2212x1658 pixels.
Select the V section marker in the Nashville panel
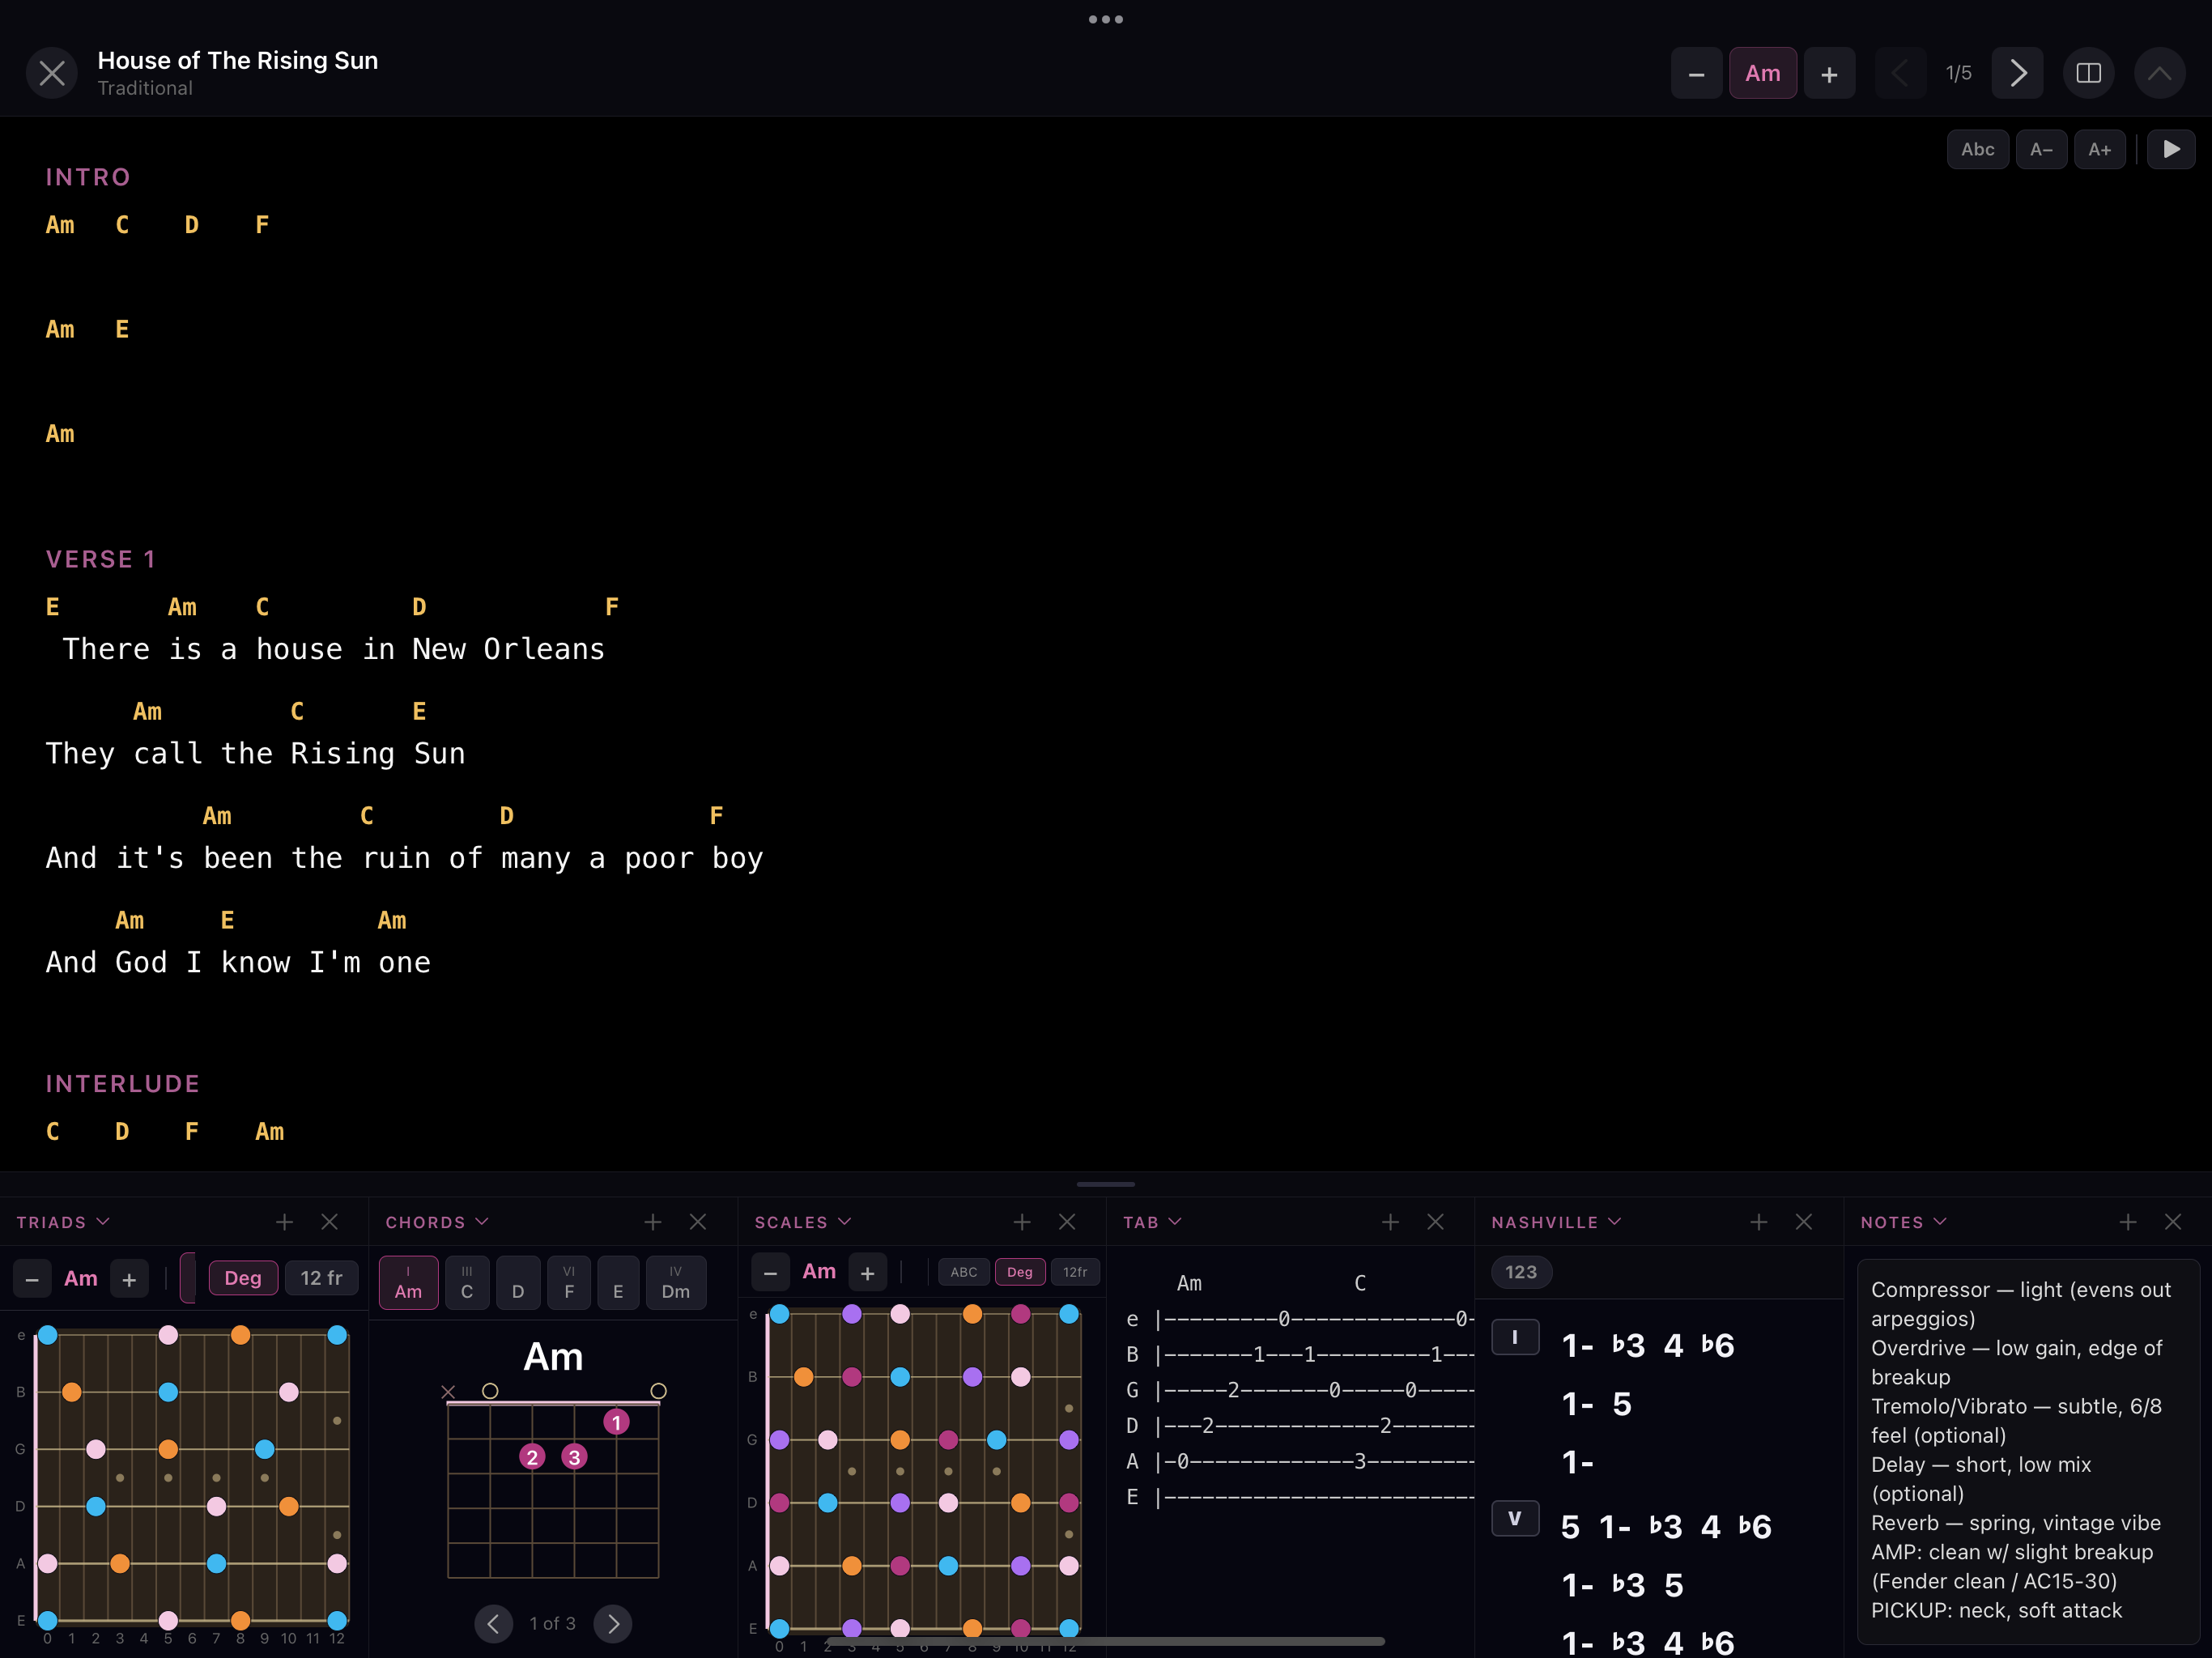coord(1514,1518)
